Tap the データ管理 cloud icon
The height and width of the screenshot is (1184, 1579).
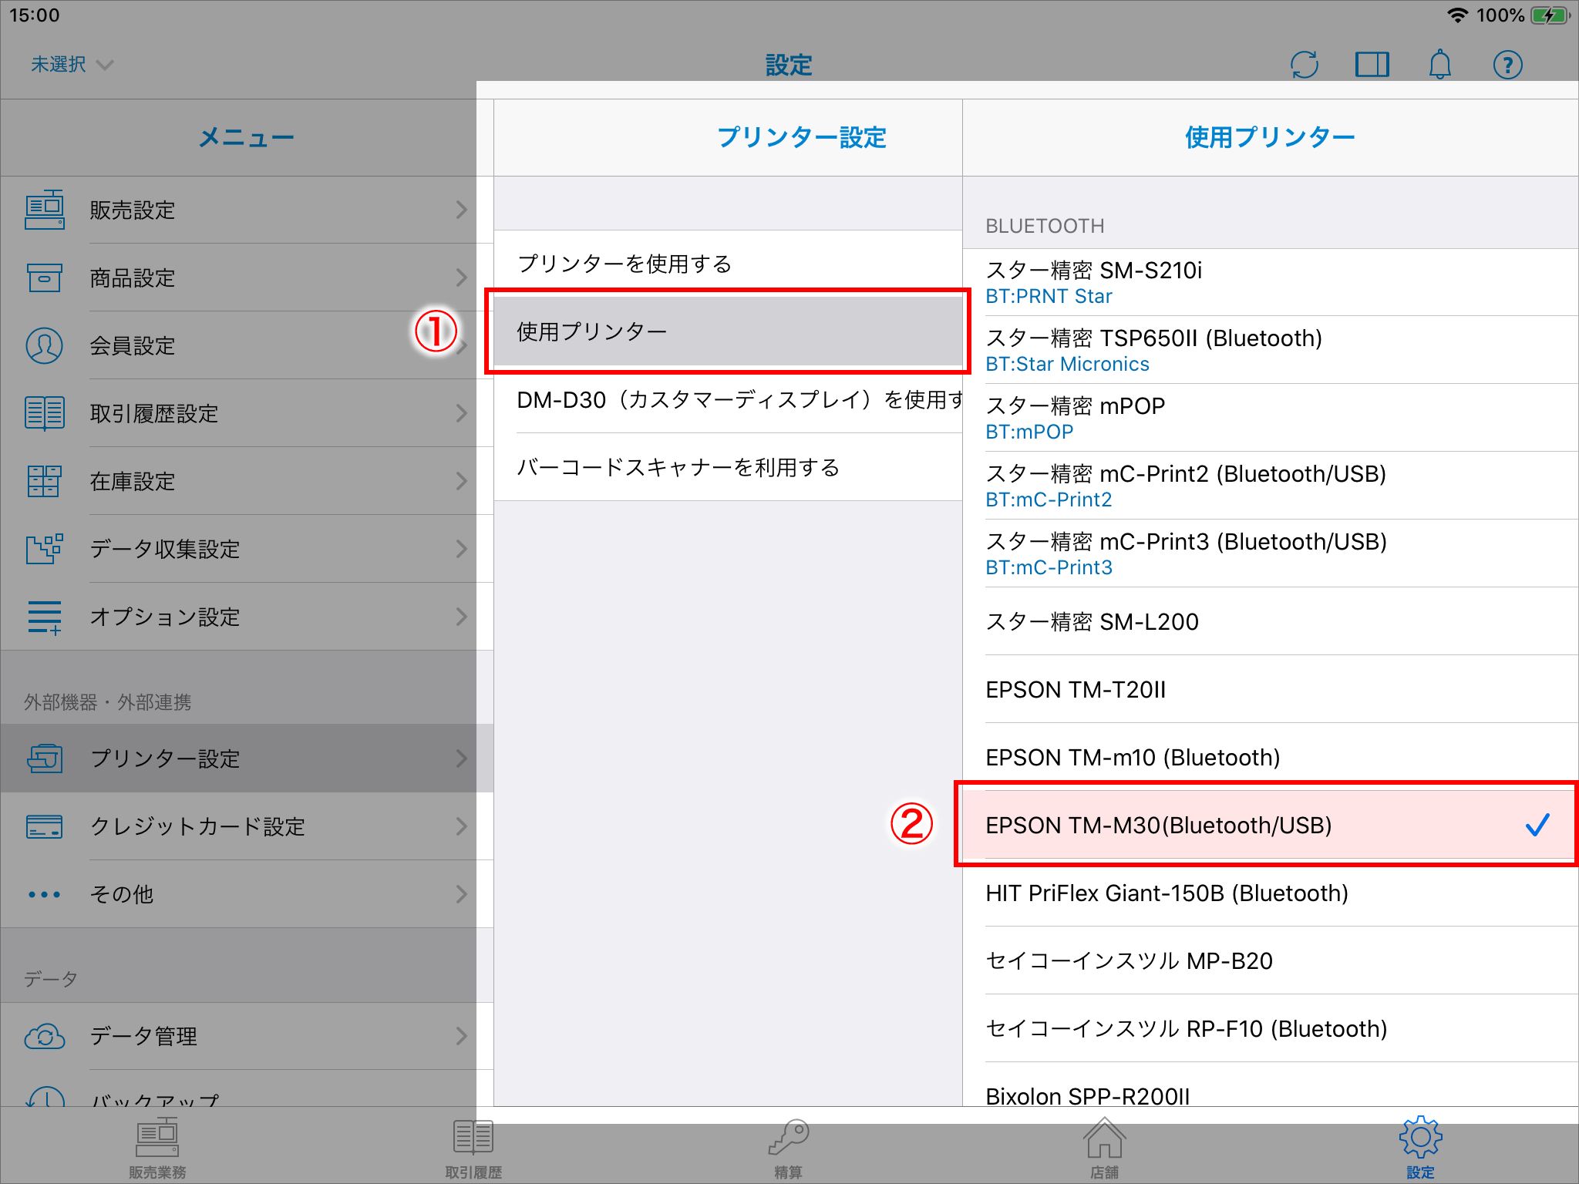tap(45, 1036)
